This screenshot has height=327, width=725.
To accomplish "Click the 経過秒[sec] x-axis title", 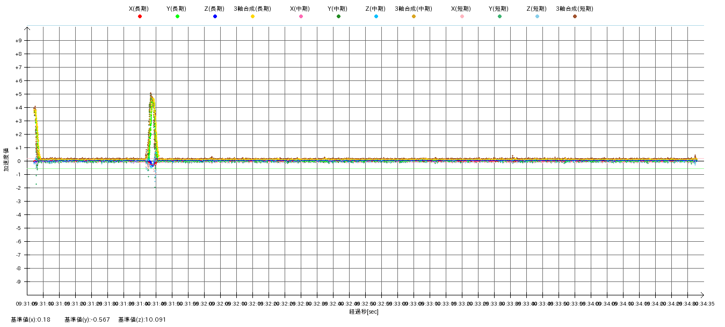I will click(x=364, y=311).
